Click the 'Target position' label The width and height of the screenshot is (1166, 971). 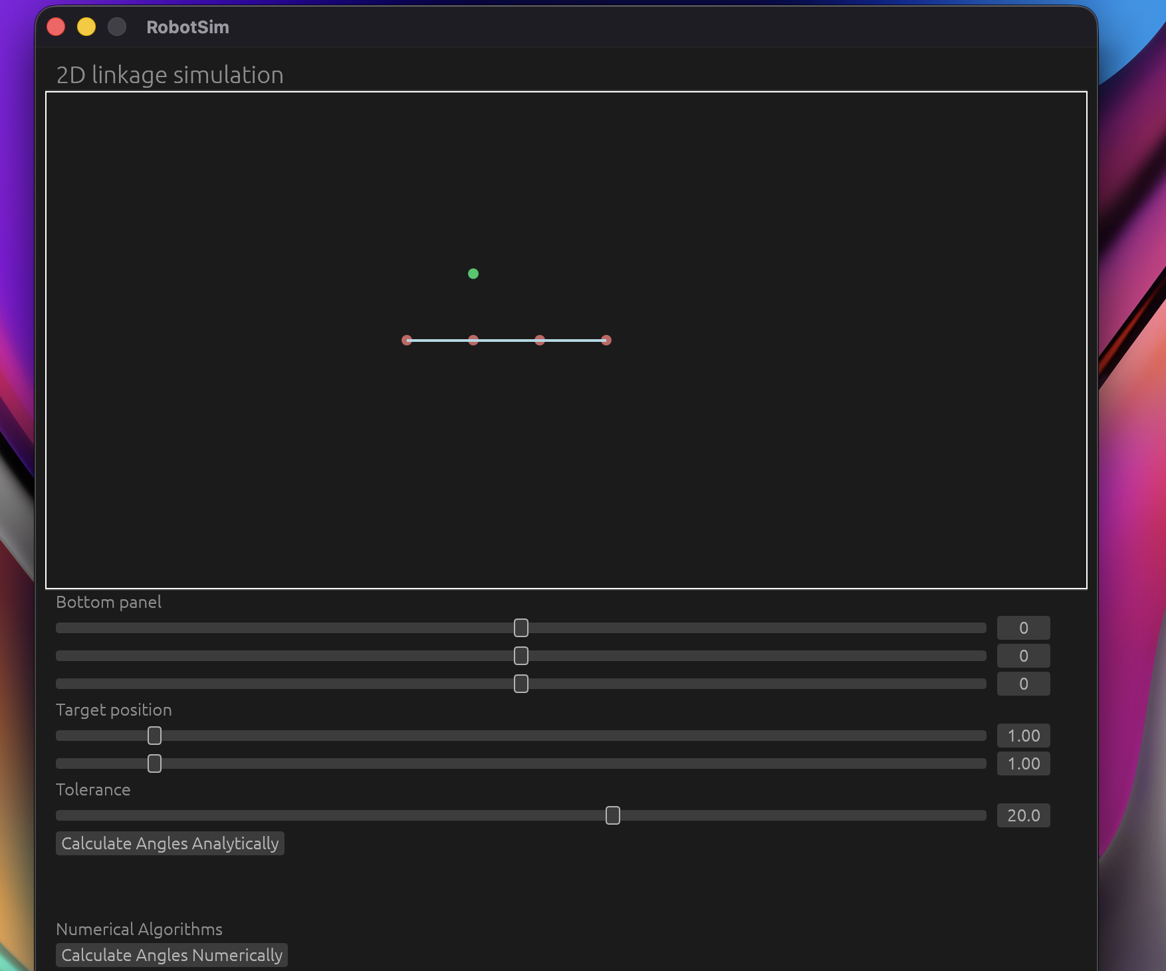click(114, 710)
